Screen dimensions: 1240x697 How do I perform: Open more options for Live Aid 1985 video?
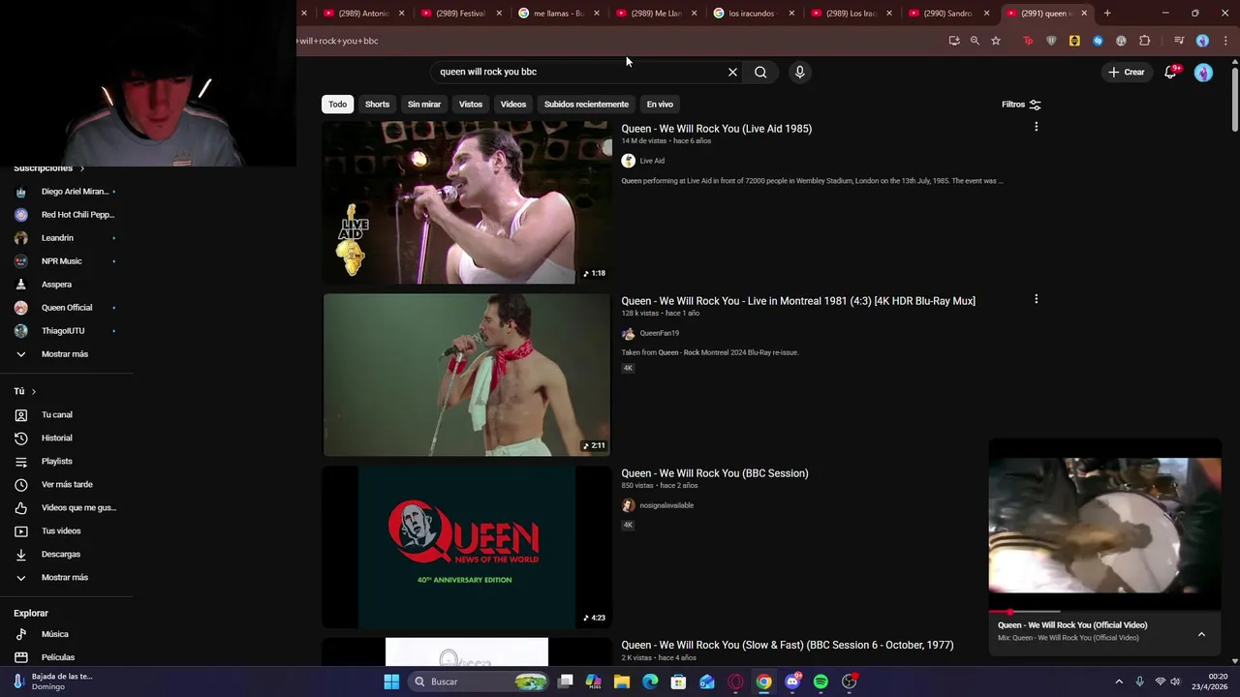pos(1036,127)
